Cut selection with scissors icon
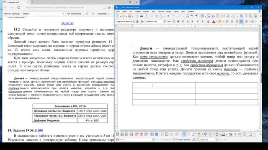This screenshot has height=150, width=268. [x=152, y=16]
